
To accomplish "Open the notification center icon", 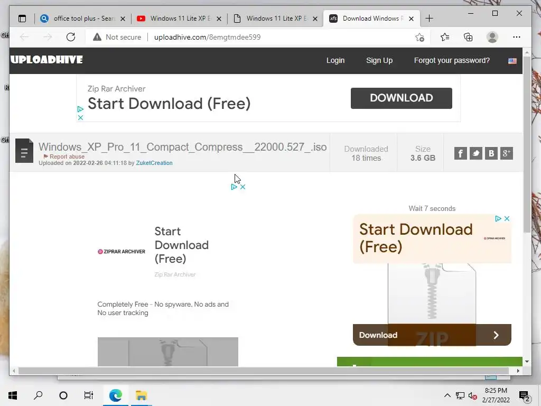I will 524,396.
